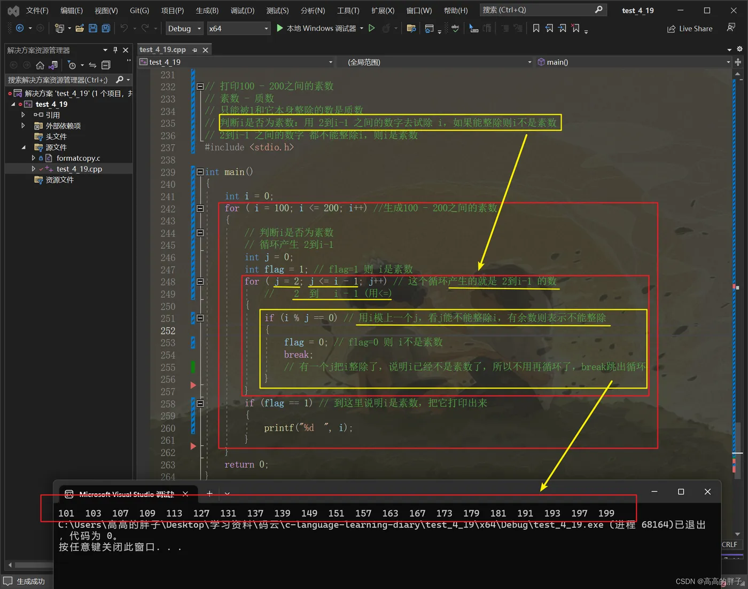Click the plus new tab icon in console
The image size is (748, 589).
pyautogui.click(x=209, y=493)
